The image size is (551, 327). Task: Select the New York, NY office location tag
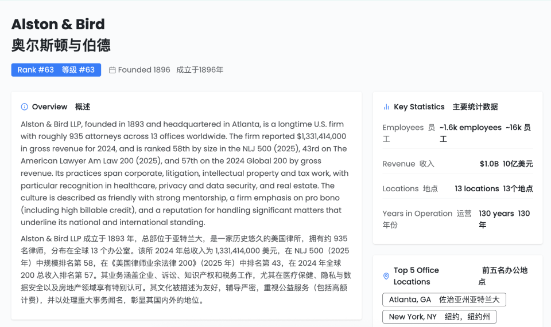439,317
